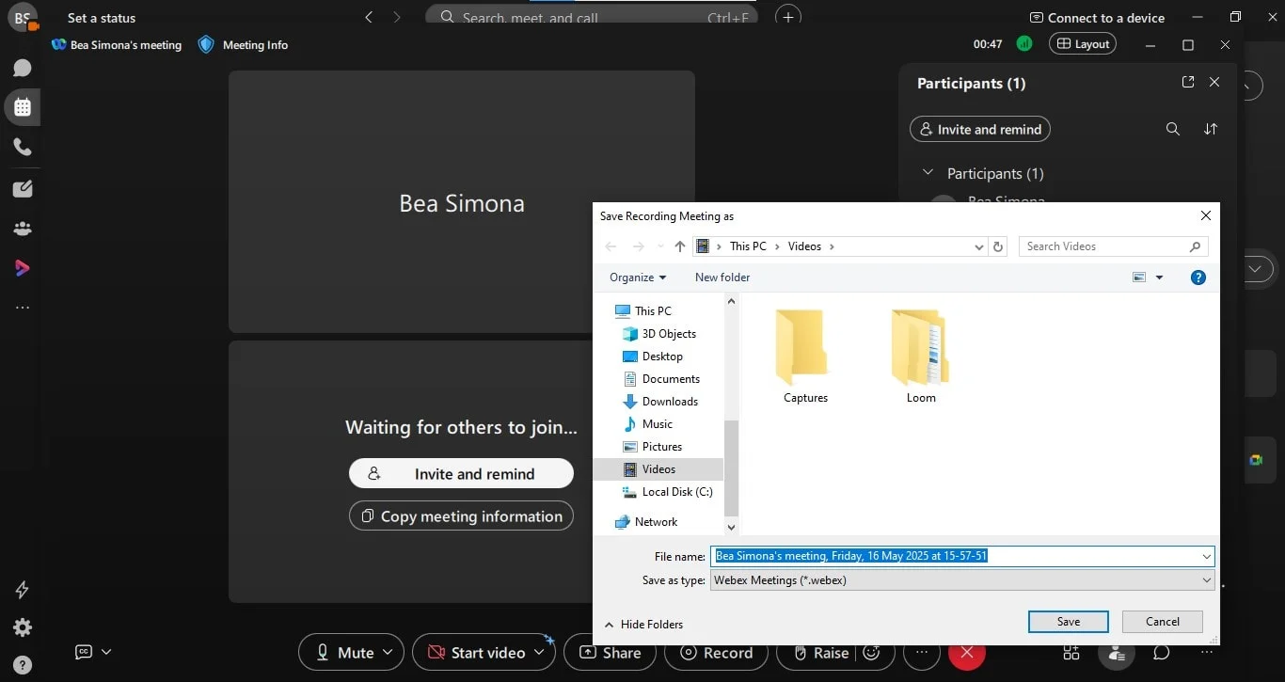This screenshot has width=1285, height=682.
Task: Open the reactions smiley icon
Action: (871, 652)
